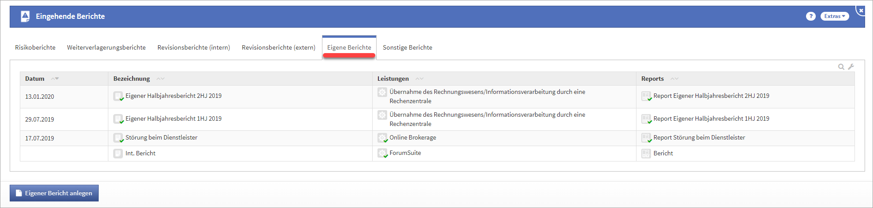Sort table by Bezeichnung column arrows
Image resolution: width=873 pixels, height=208 pixels.
(160, 79)
